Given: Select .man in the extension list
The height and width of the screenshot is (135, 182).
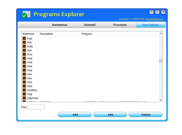Looking at the screenshot, I should tap(29, 86).
